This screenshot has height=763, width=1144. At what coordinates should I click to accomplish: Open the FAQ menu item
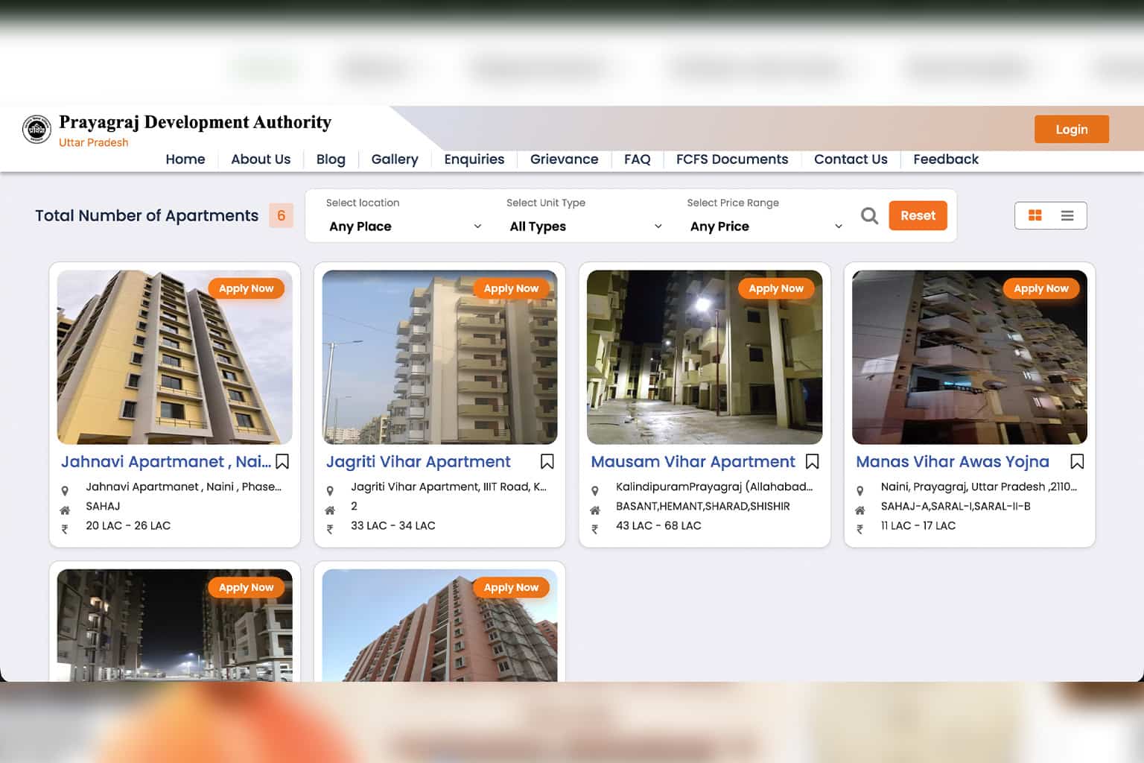[638, 159]
